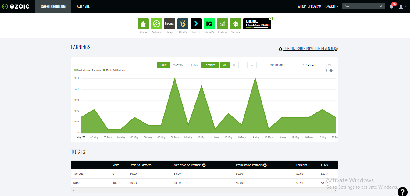Show Earnings in the chart
Viewport: 410px width, 196px height.
coord(210,65)
